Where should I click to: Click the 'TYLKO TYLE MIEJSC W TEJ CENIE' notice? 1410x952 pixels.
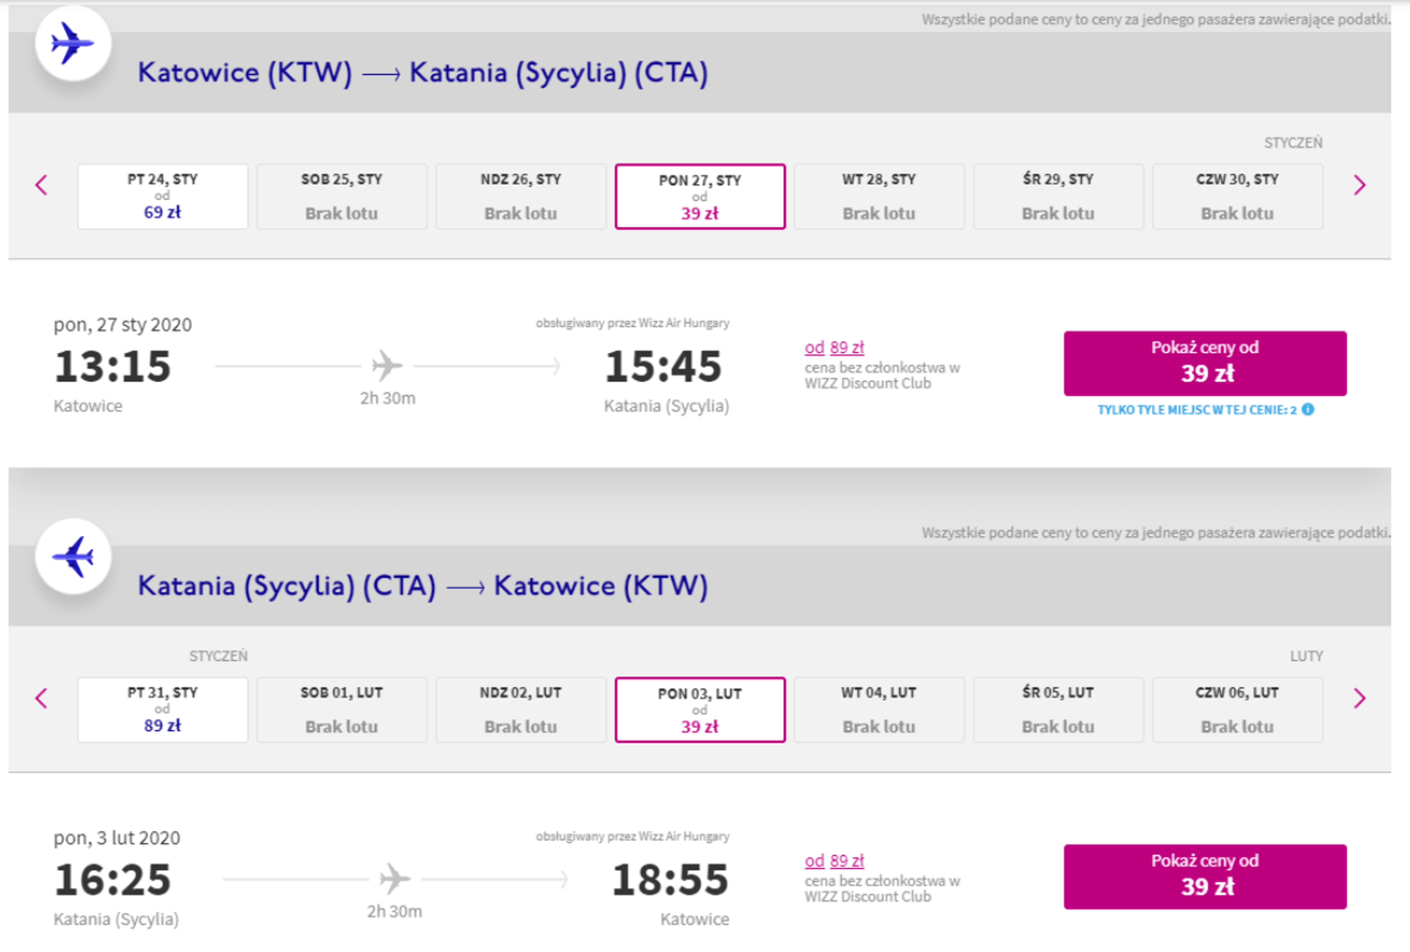click(x=1196, y=410)
